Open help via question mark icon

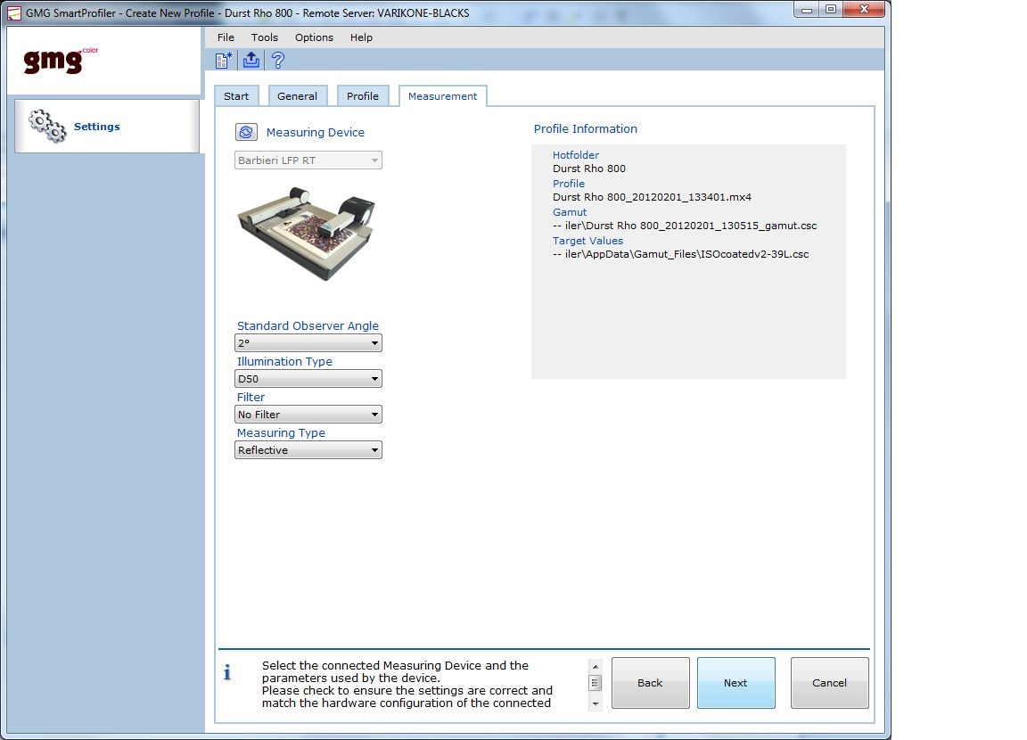(278, 61)
